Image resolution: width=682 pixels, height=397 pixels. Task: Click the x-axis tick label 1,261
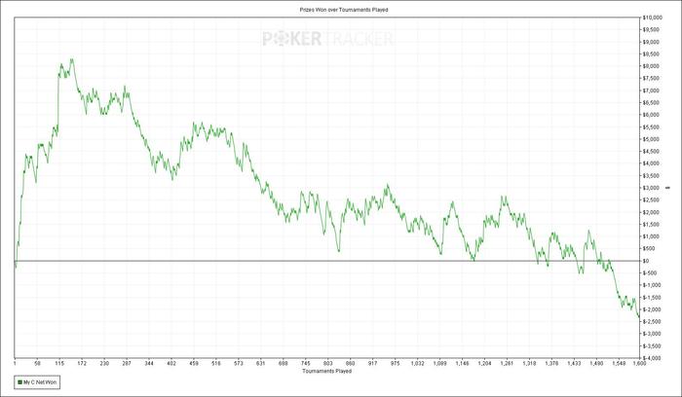508,363
